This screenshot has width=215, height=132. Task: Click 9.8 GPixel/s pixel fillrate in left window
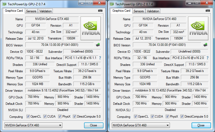click(x=37, y=71)
